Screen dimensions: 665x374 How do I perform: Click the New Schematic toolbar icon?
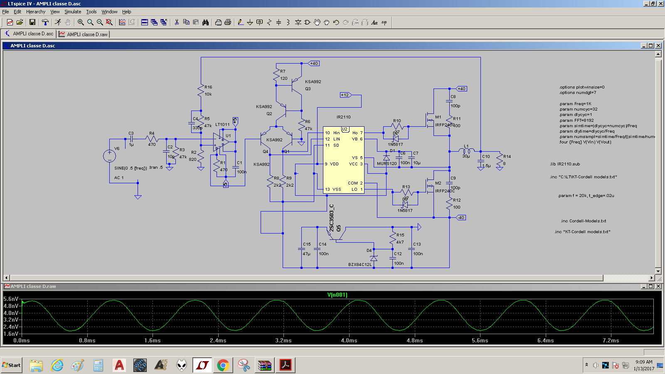click(10, 22)
